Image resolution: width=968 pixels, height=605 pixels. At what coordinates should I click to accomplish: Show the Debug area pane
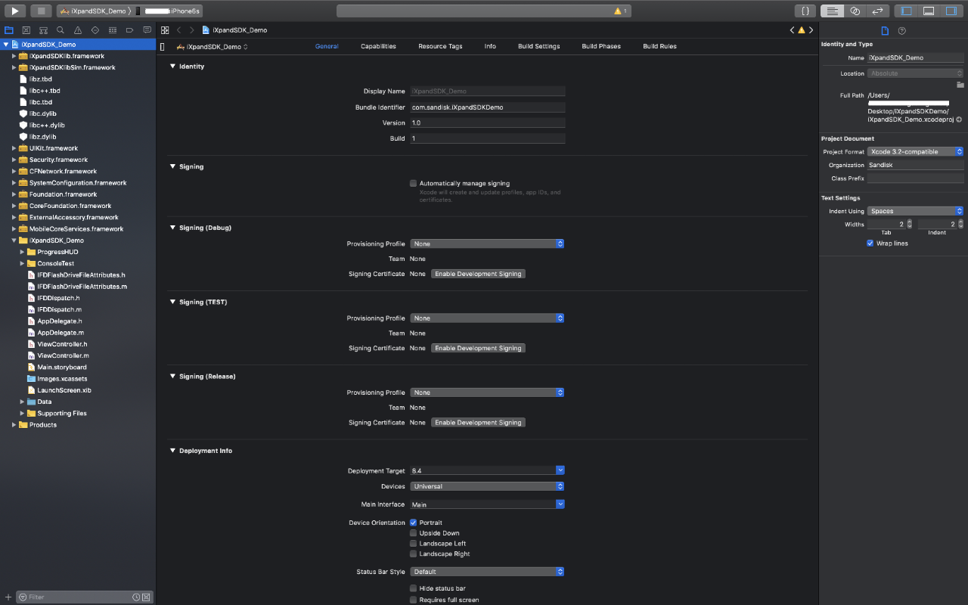click(x=929, y=11)
